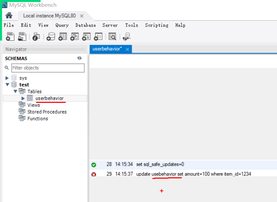This screenshot has width=277, height=202.
Task: Reconnect to DBMS toolbar icon
Action: 126,37
